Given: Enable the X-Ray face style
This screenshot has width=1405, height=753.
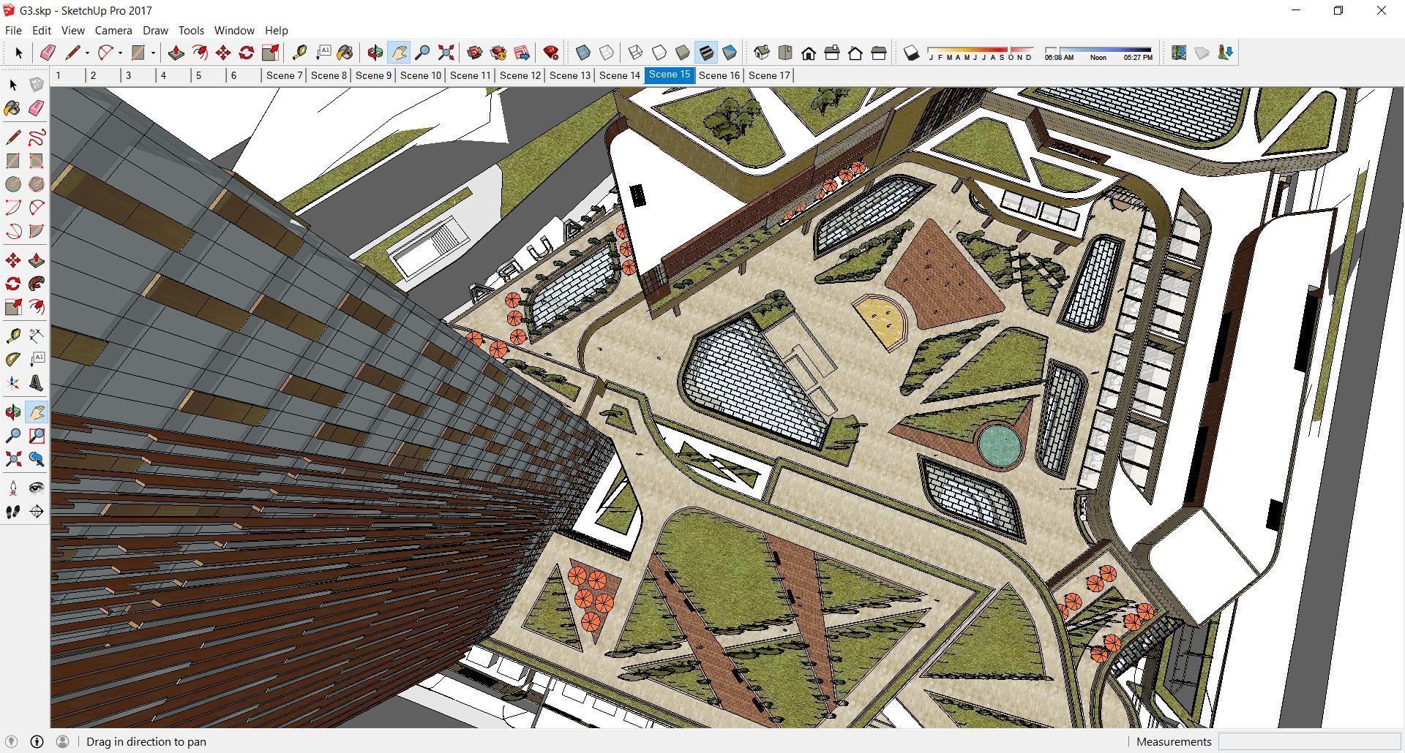Looking at the screenshot, I should click(x=582, y=52).
